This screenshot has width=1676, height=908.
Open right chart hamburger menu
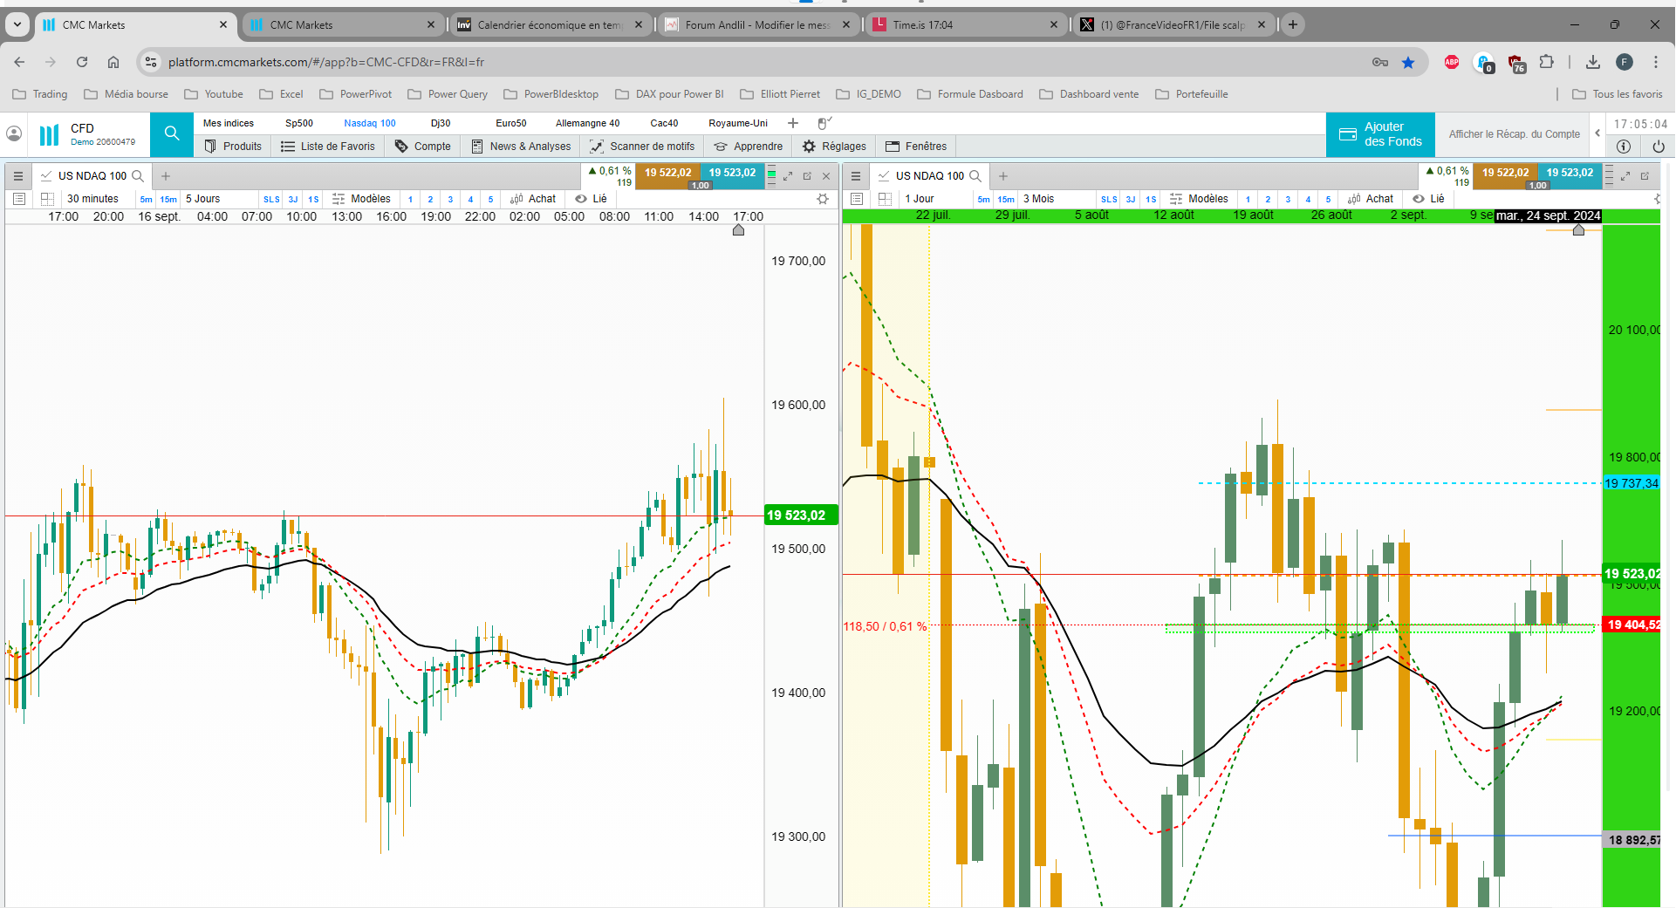pyautogui.click(x=856, y=176)
